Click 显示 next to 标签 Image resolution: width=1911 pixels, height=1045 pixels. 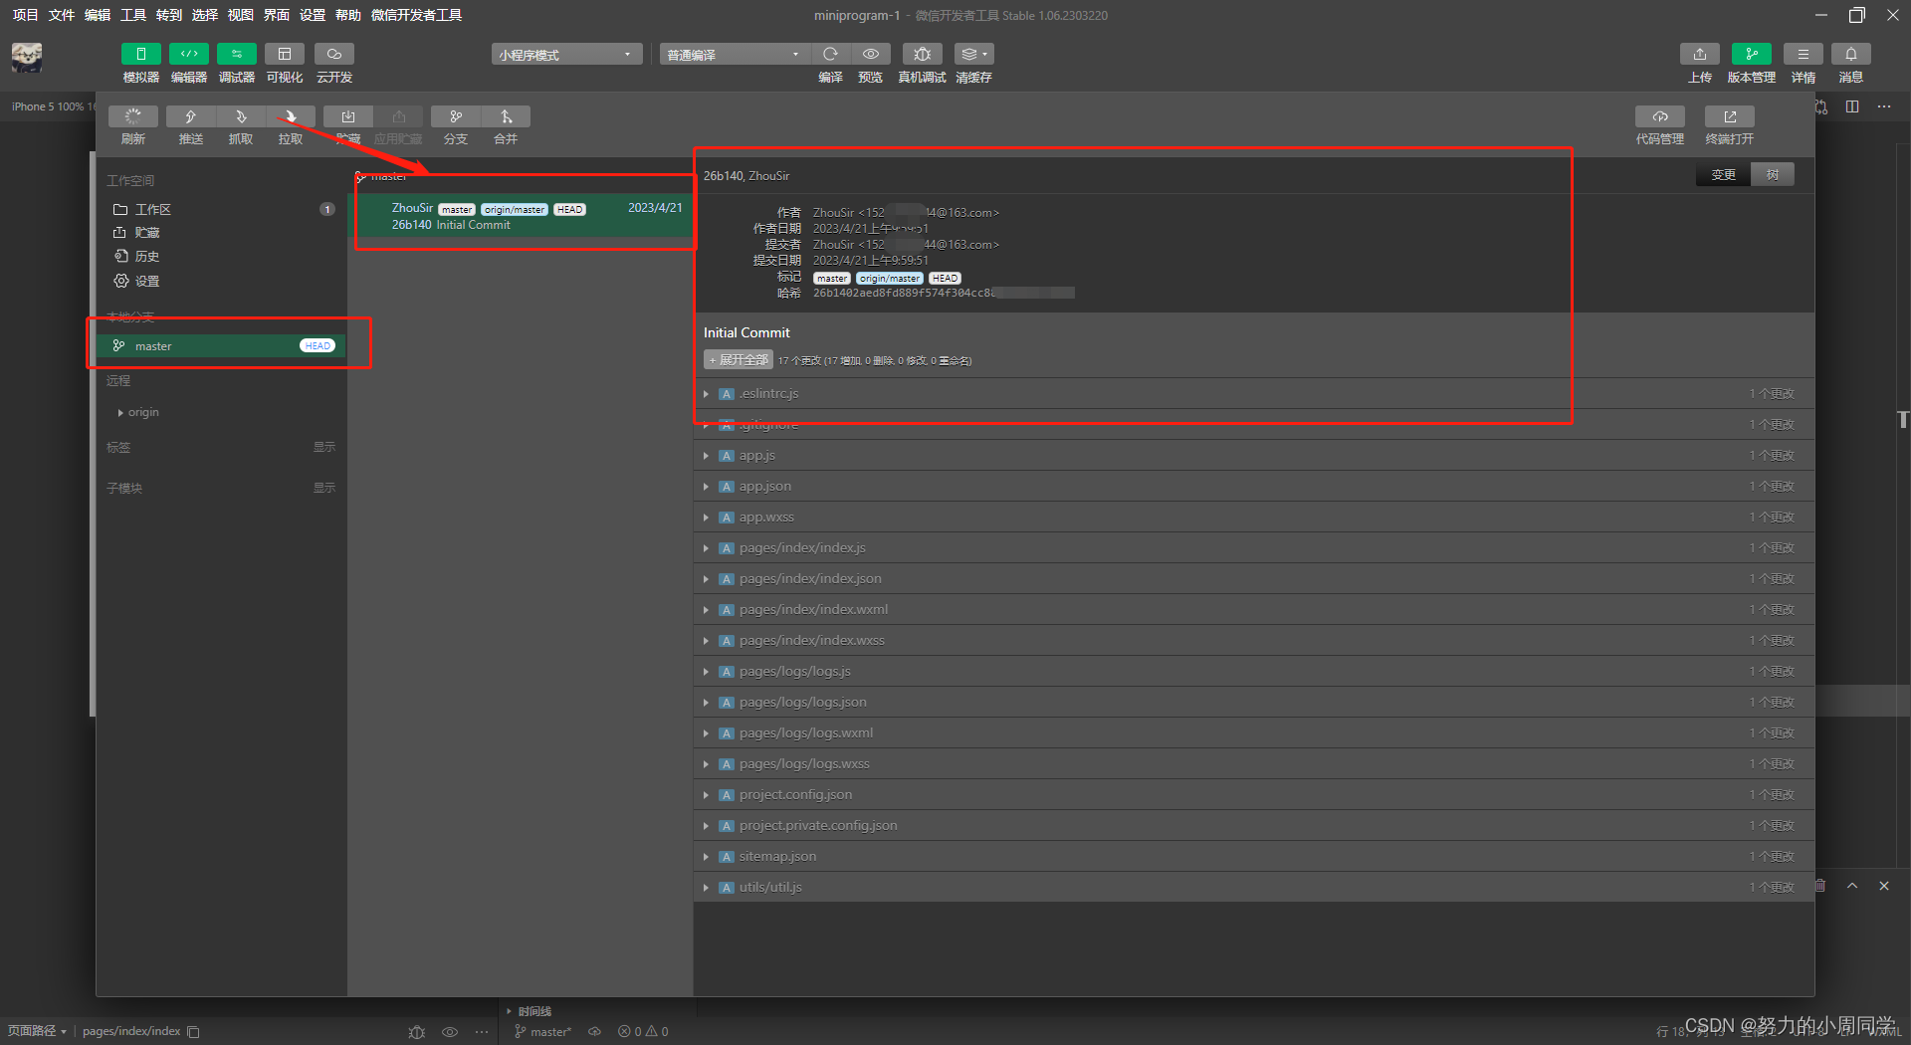[324, 447]
